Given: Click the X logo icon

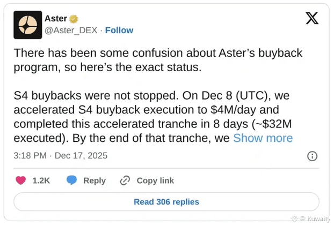Looking at the screenshot, I should (311, 19).
